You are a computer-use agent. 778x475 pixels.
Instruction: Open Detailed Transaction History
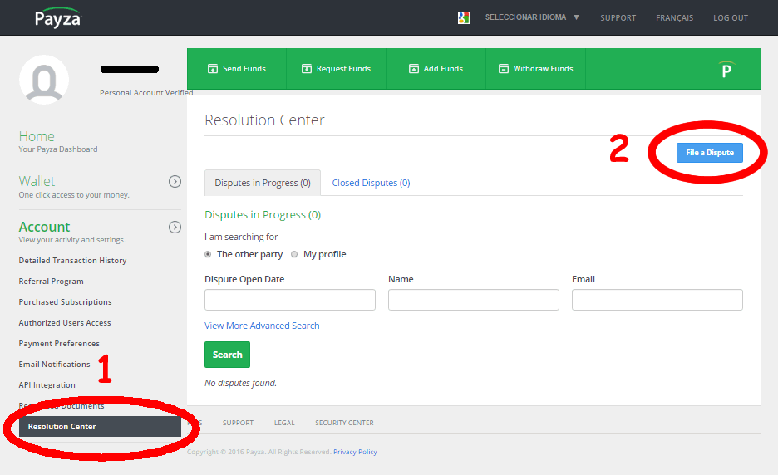72,260
